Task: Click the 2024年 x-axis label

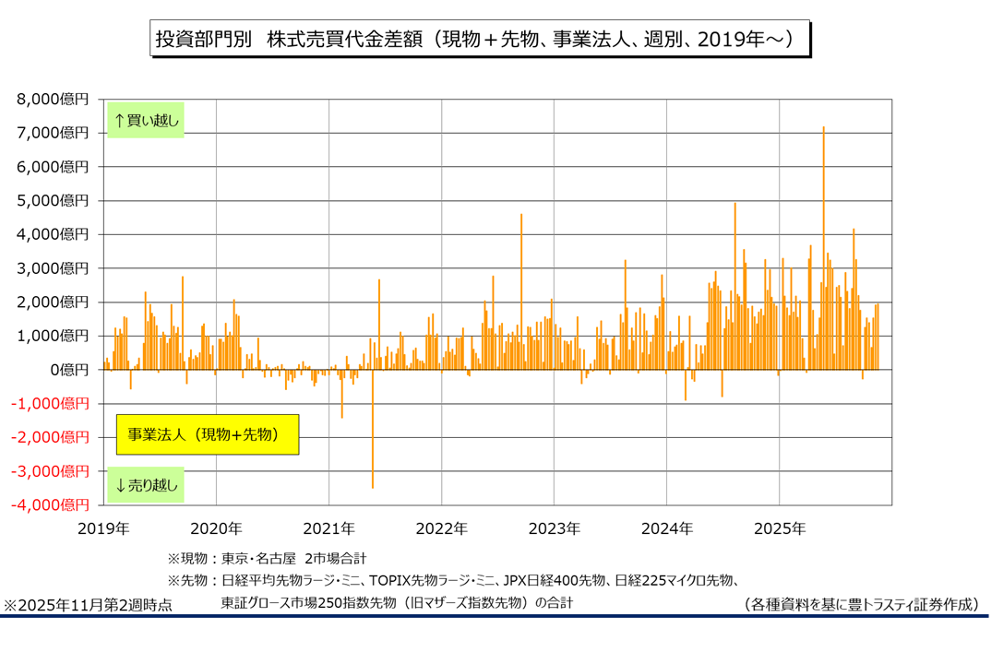Action: [666, 528]
